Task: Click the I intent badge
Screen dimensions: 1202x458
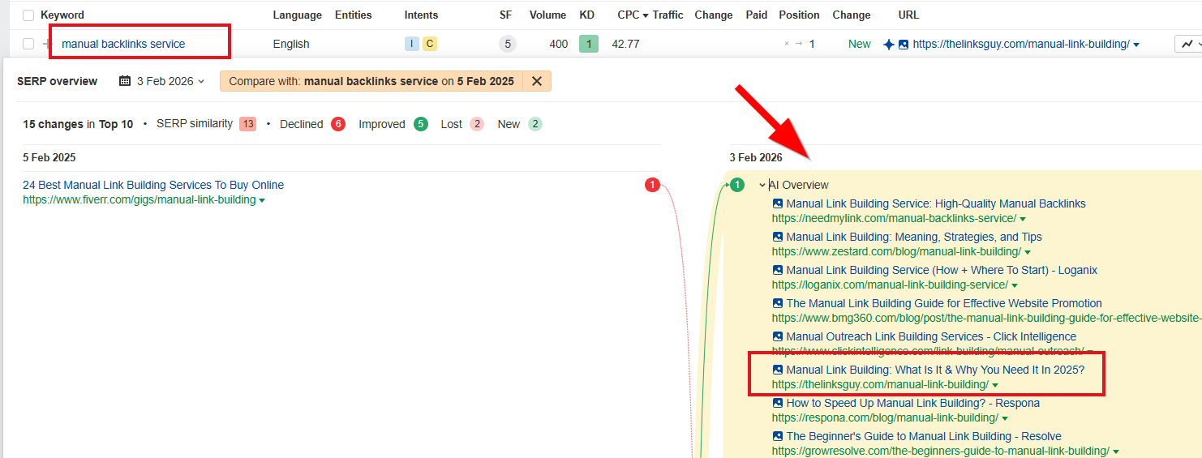Action: pyautogui.click(x=412, y=44)
